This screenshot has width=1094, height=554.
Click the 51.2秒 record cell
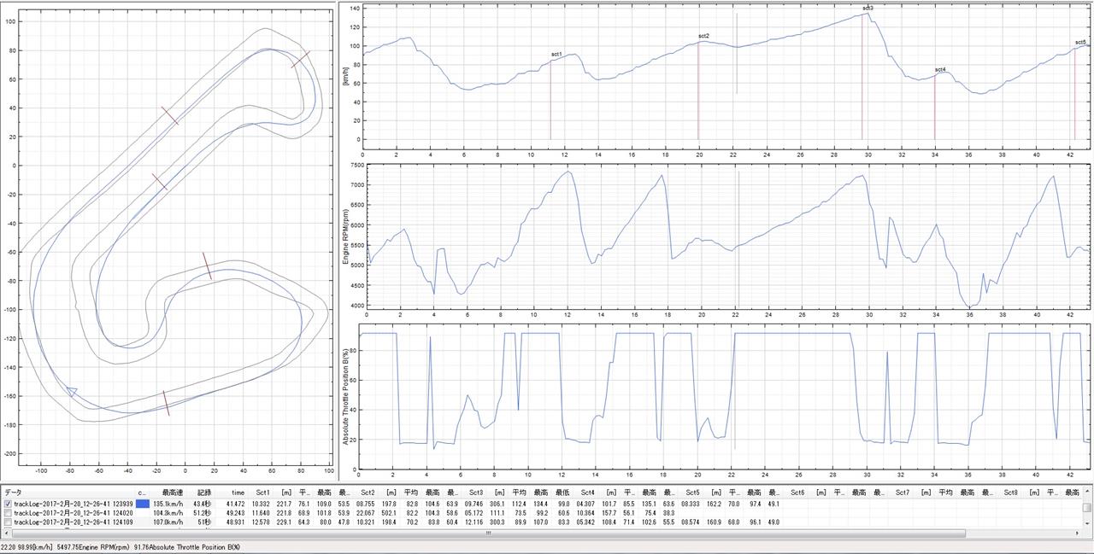(x=202, y=513)
